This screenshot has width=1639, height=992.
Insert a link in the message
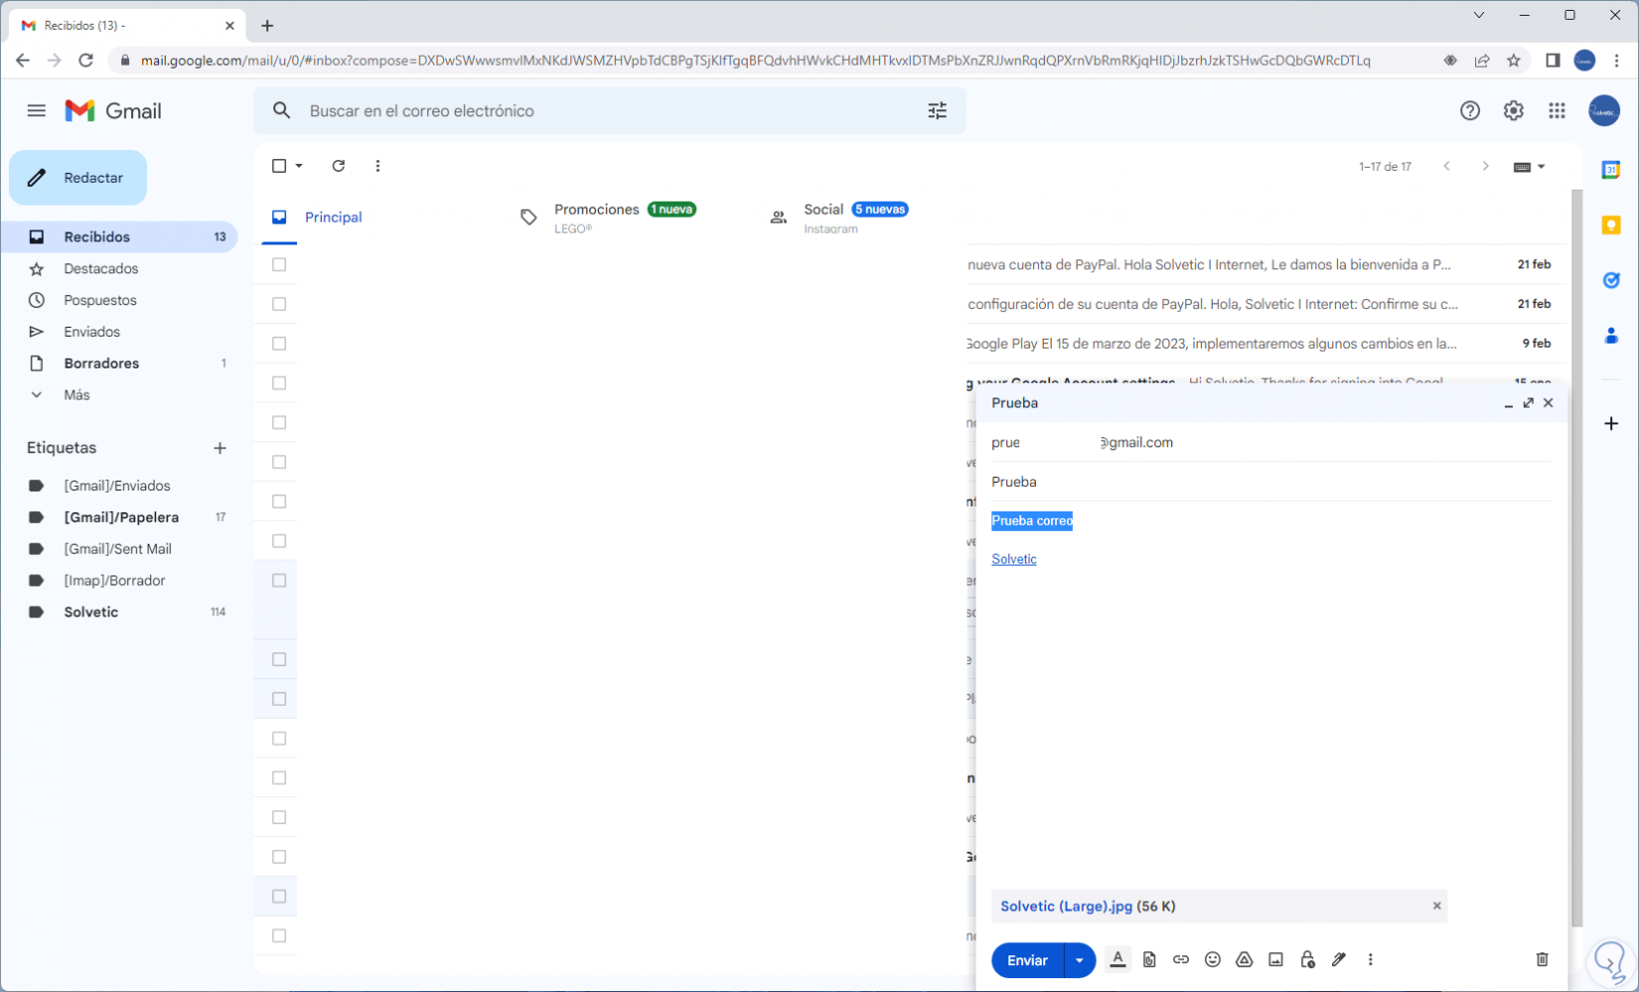coord(1181,959)
